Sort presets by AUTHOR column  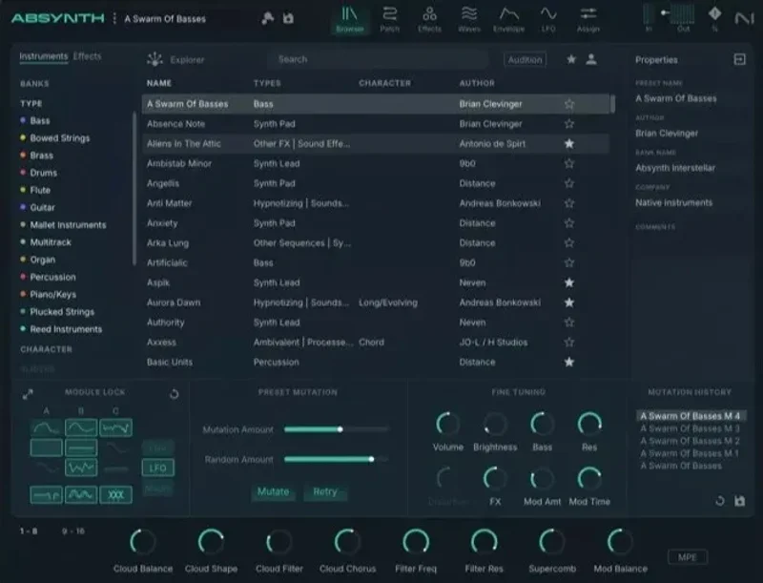click(477, 83)
